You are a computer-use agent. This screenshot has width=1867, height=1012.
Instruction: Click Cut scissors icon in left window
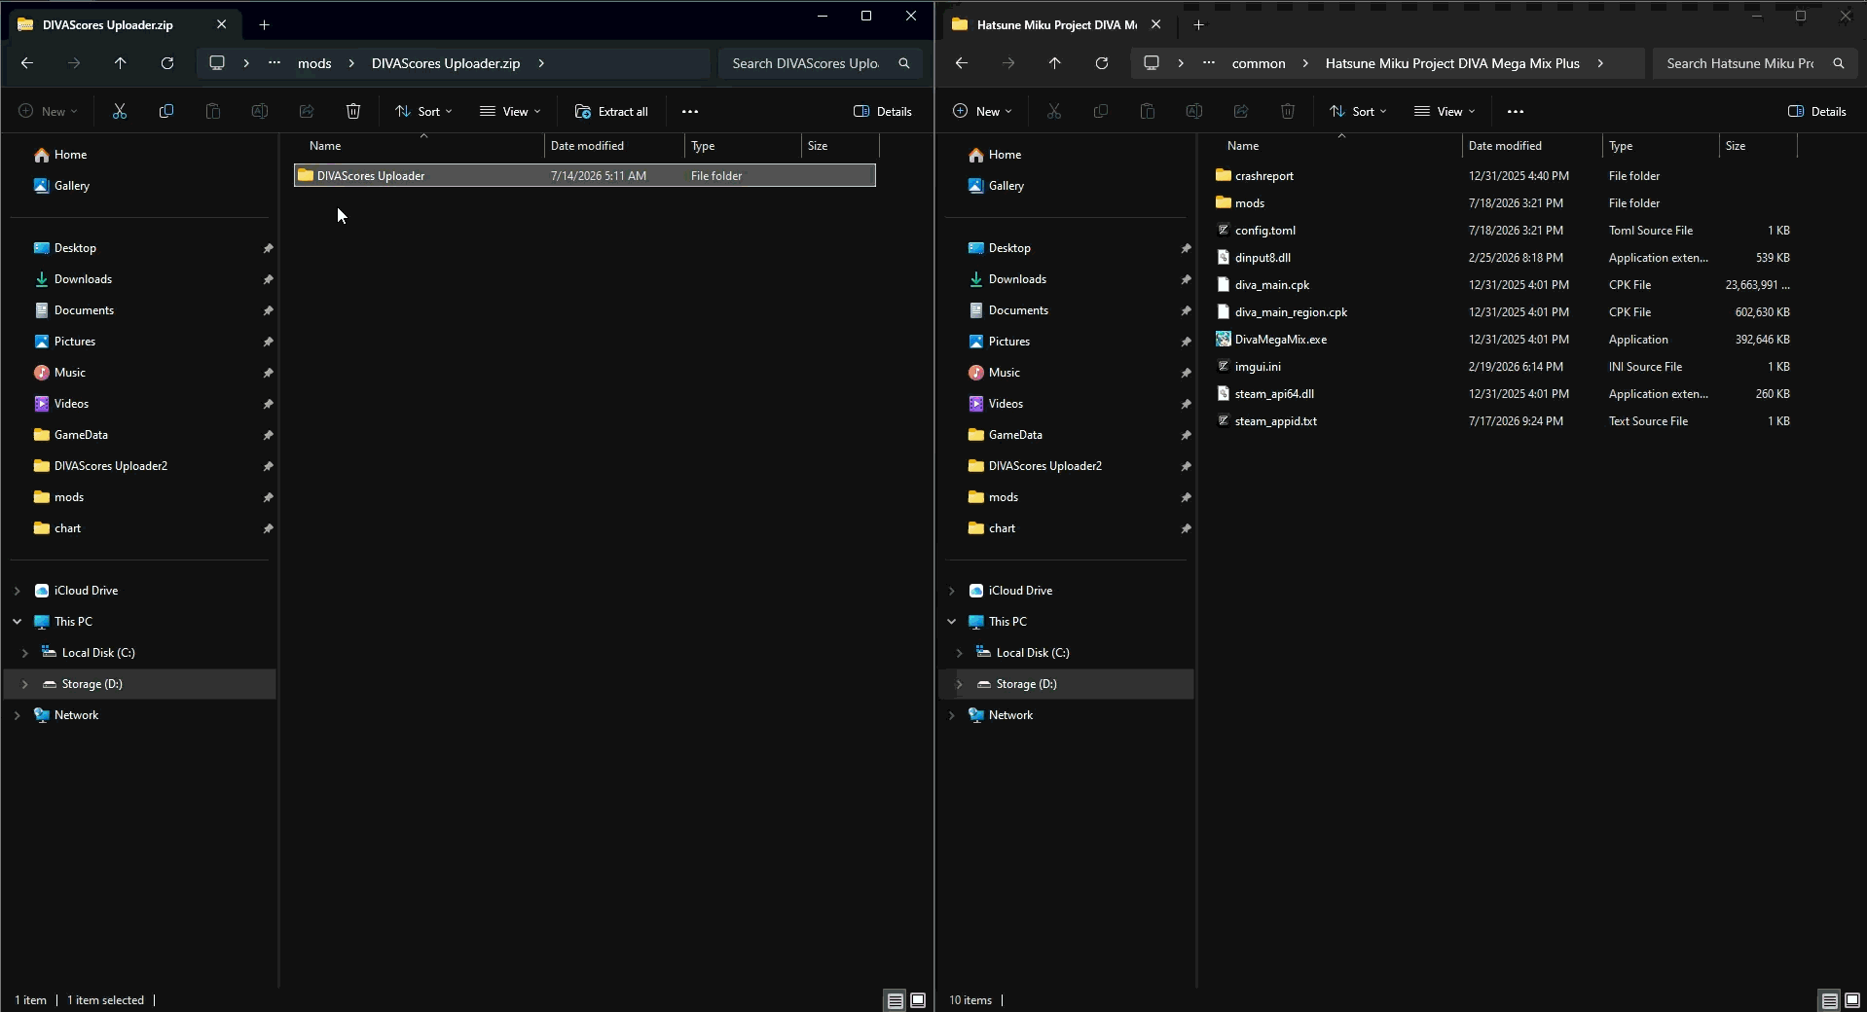(120, 112)
